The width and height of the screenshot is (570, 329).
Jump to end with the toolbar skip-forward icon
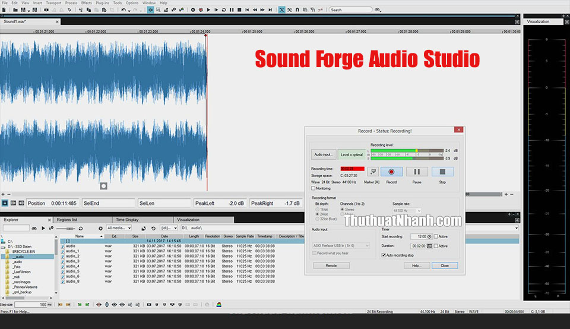click(270, 10)
